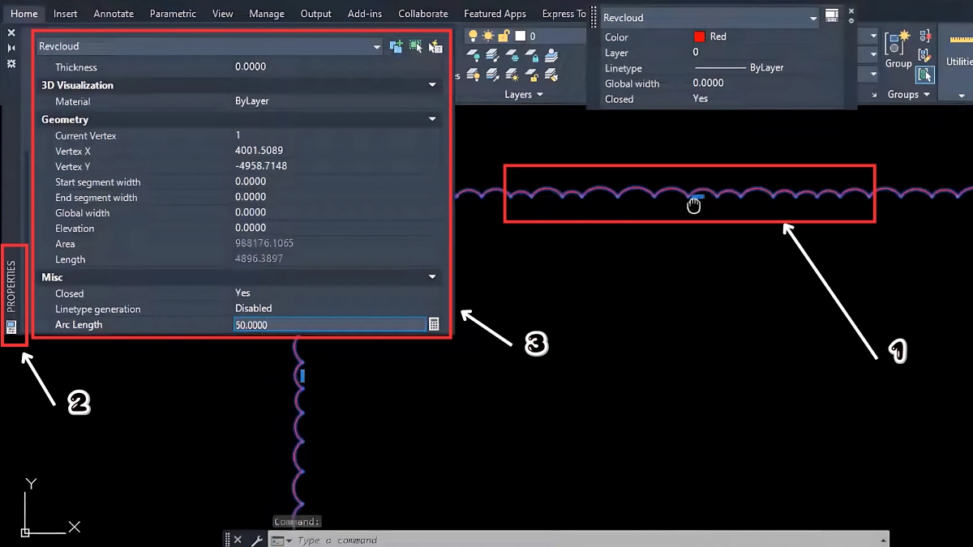Click the Thaw All Layers icon
The image size is (973, 547).
tap(512, 75)
